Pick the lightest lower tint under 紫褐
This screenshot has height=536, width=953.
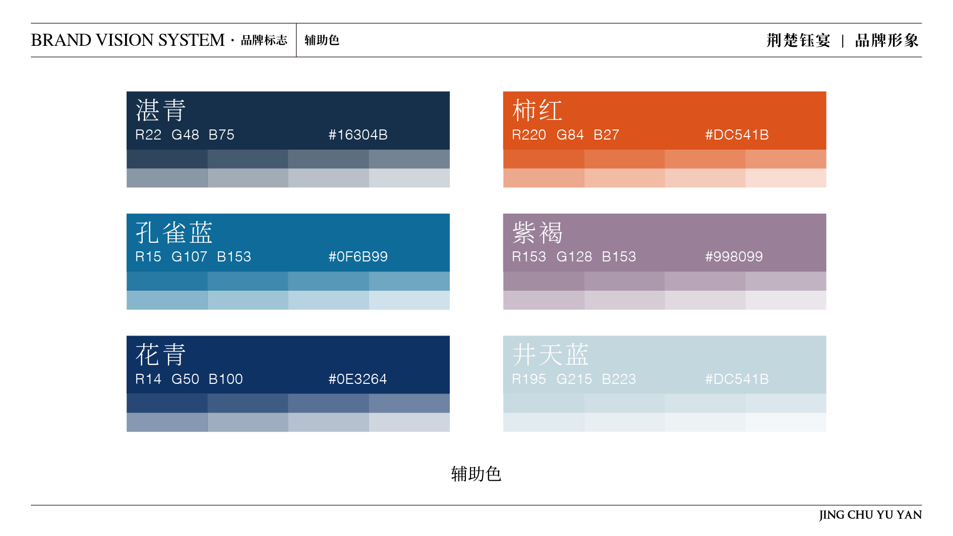pyautogui.click(x=786, y=301)
